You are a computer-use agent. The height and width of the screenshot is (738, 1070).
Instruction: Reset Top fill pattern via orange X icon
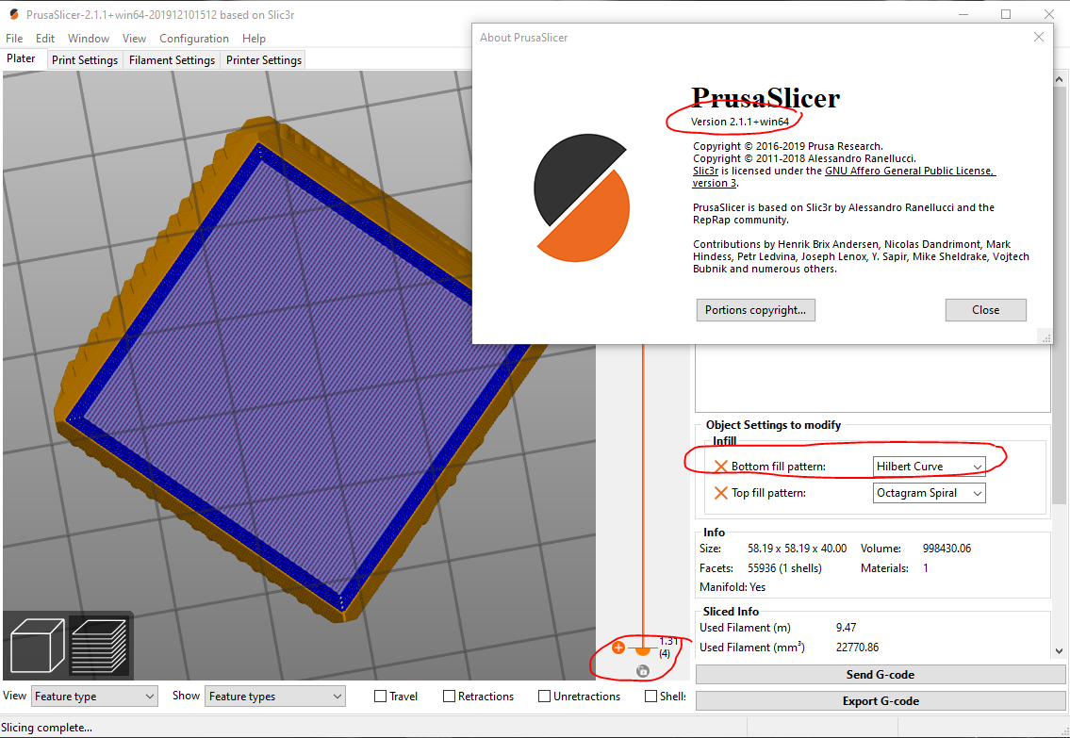[722, 492]
